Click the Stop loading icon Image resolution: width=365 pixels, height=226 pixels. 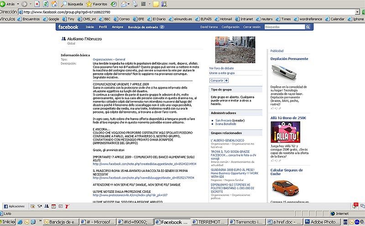click(x=38, y=4)
